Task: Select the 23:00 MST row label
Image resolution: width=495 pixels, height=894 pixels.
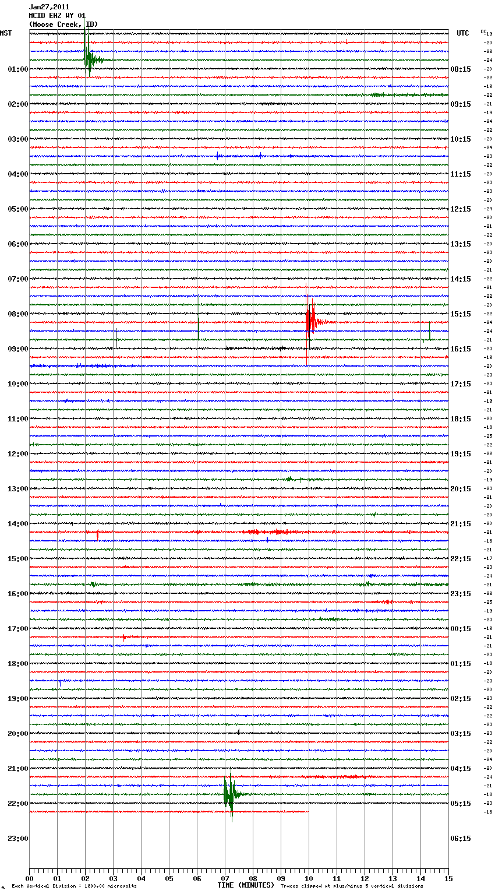Action: point(17,839)
